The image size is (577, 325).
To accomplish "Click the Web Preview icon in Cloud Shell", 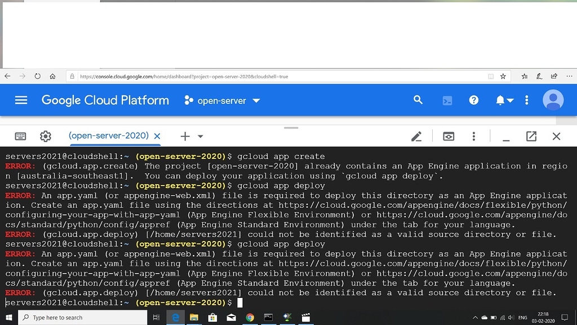I will coord(448,136).
